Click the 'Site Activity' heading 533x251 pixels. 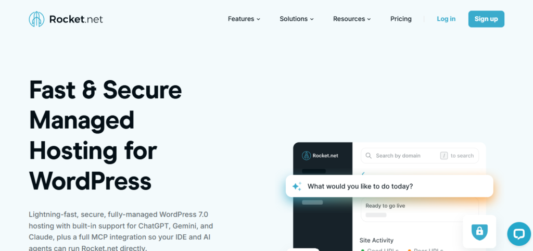coord(376,241)
